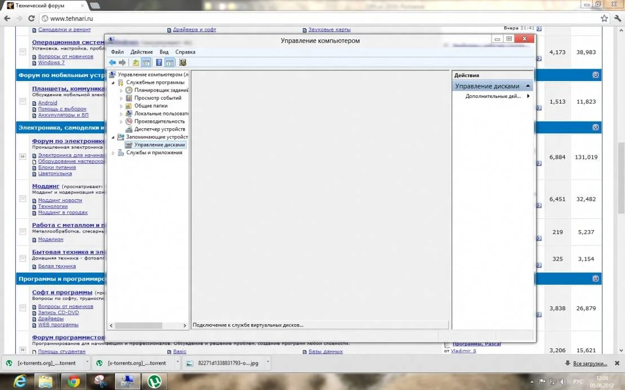Open the Вид menu
Image resolution: width=625 pixels, height=390 pixels.
tap(164, 52)
